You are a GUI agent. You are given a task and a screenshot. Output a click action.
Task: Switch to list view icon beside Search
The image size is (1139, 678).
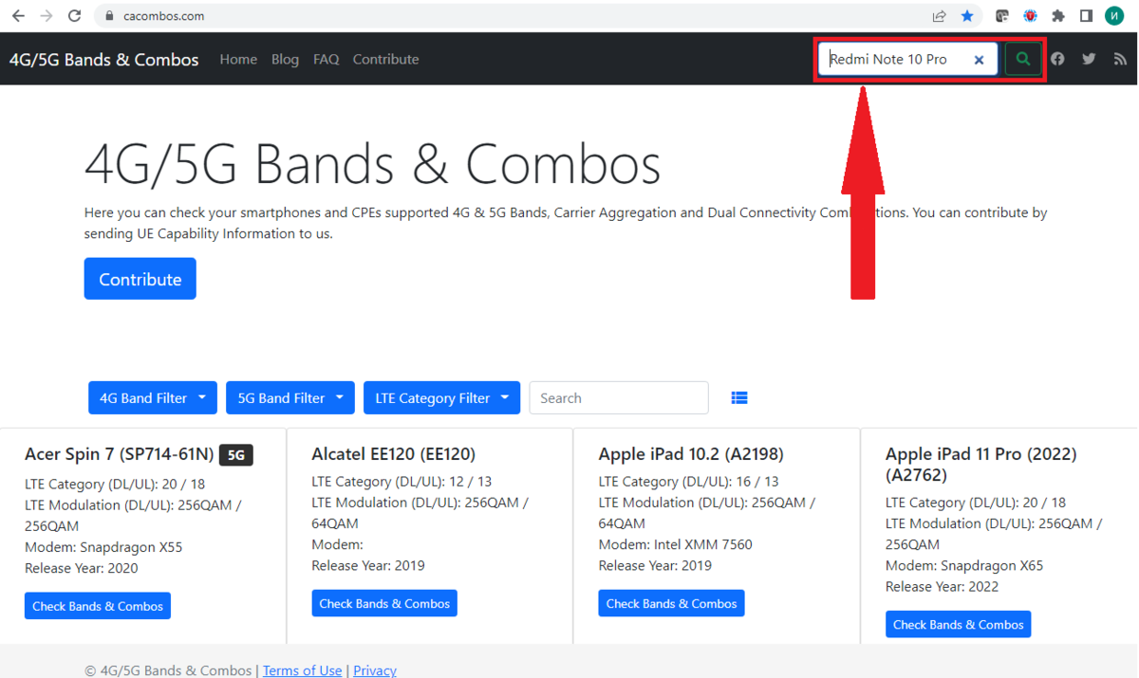tap(739, 398)
